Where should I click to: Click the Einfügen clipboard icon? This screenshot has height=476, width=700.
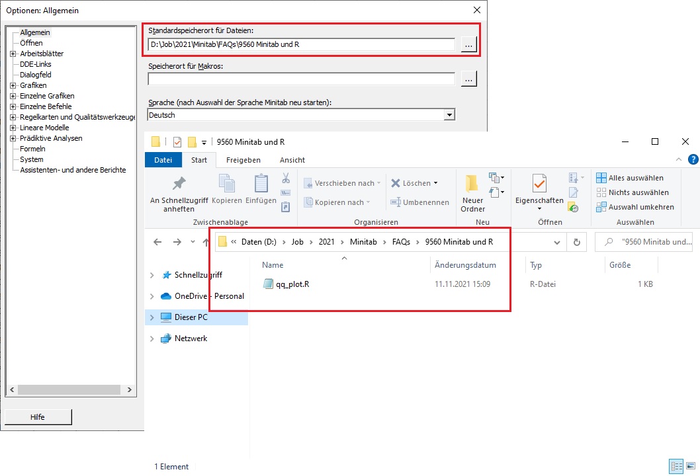[x=261, y=190]
